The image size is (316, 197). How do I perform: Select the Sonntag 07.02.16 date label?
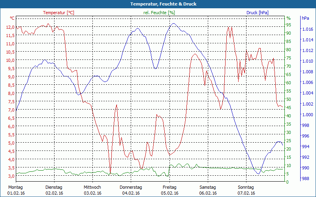coord(246,190)
